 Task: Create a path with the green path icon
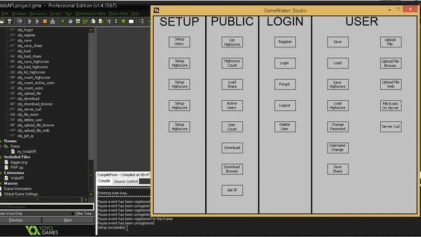pos(86,21)
